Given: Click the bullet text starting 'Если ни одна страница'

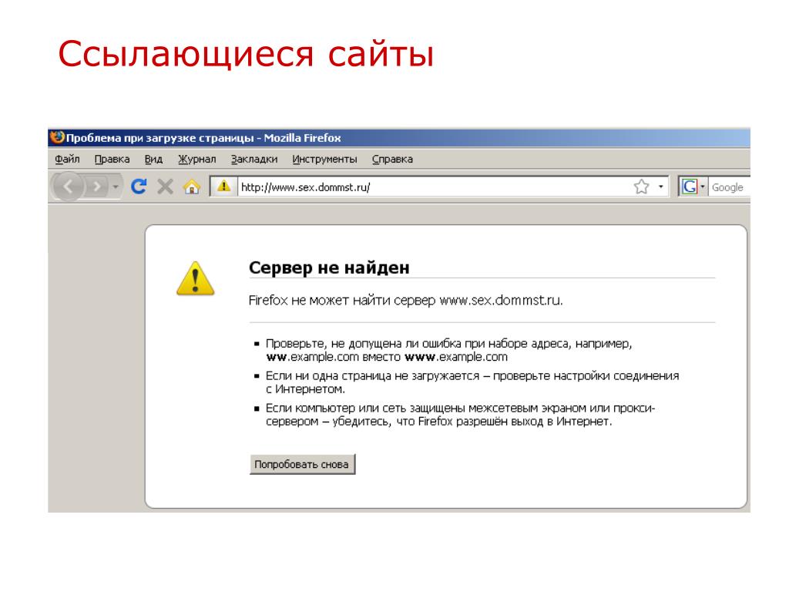Looking at the screenshot, I should [x=472, y=382].
